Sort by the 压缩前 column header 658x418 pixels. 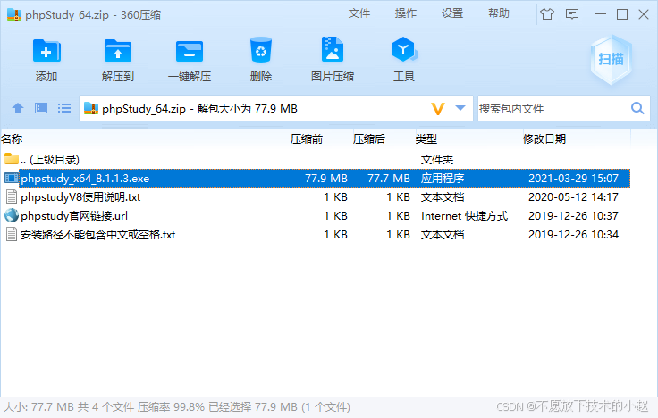point(307,138)
